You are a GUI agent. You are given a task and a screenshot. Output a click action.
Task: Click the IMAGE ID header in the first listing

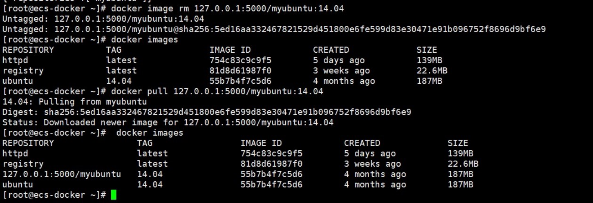(x=230, y=50)
